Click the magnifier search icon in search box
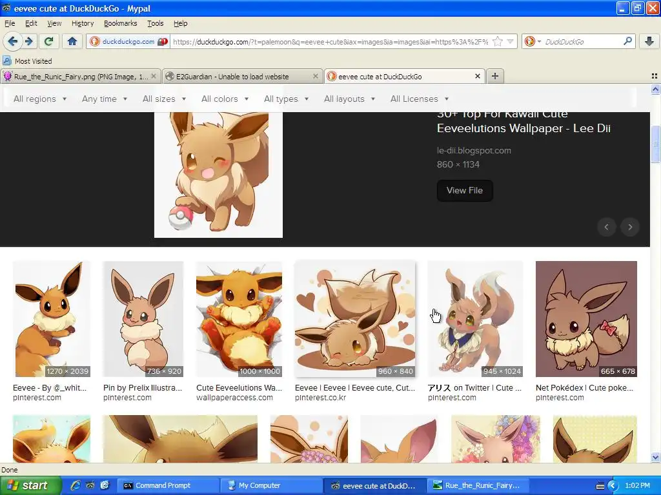Viewport: 661px width, 495px height. tap(627, 41)
